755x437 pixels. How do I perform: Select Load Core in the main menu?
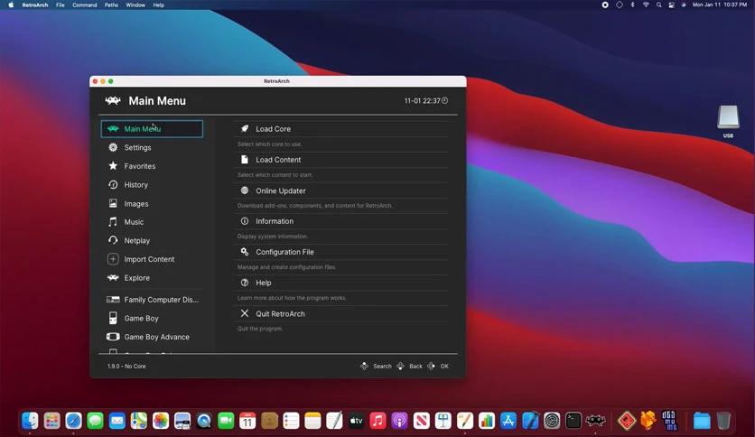pyautogui.click(x=340, y=129)
